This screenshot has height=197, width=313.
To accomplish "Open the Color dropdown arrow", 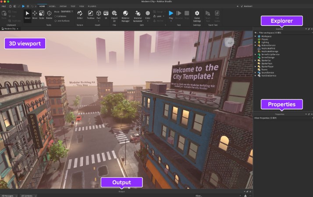I will coord(148,21).
